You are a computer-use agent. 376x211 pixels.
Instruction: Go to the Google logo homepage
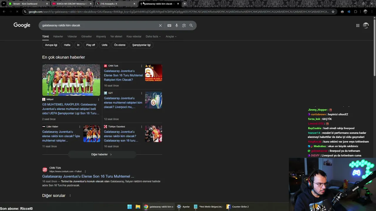tap(22, 25)
